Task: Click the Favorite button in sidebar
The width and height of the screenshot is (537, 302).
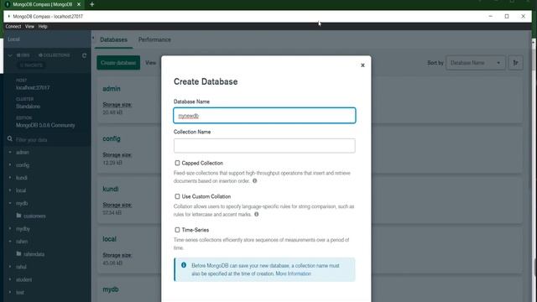Action: tap(31, 65)
